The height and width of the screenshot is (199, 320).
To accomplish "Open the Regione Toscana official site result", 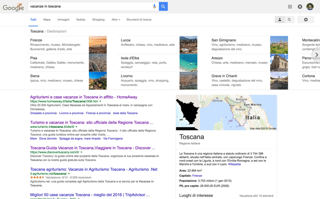I will (92, 123).
